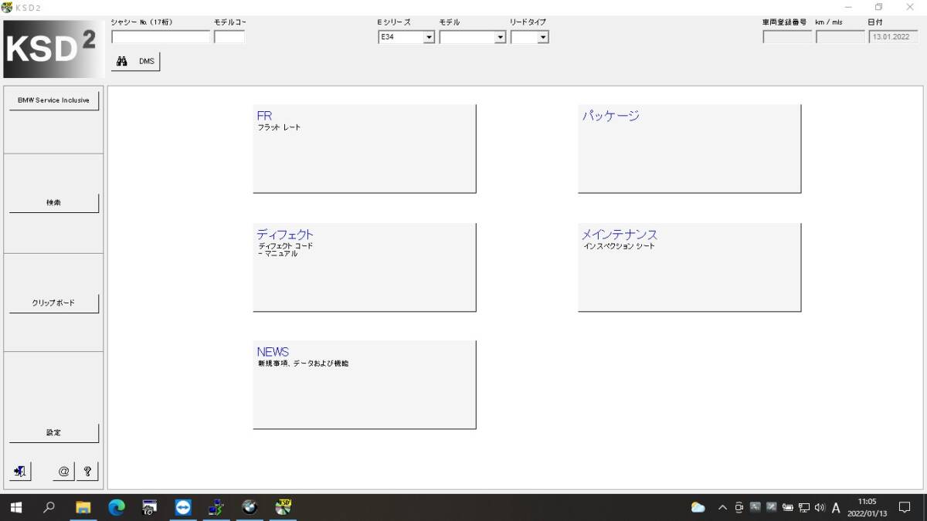
Task: Open TeamViewer from the taskbar
Action: click(182, 507)
